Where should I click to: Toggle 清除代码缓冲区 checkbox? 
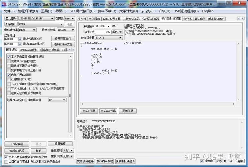[x=20, y=39]
